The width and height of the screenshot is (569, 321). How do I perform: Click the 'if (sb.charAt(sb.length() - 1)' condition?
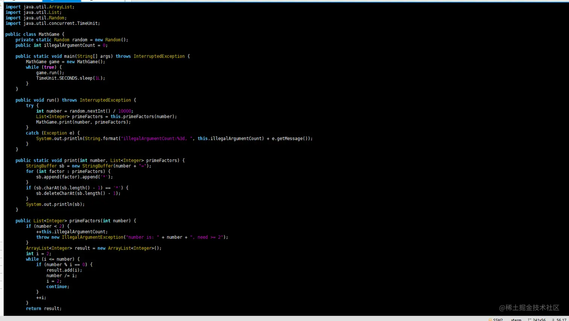pos(77,188)
